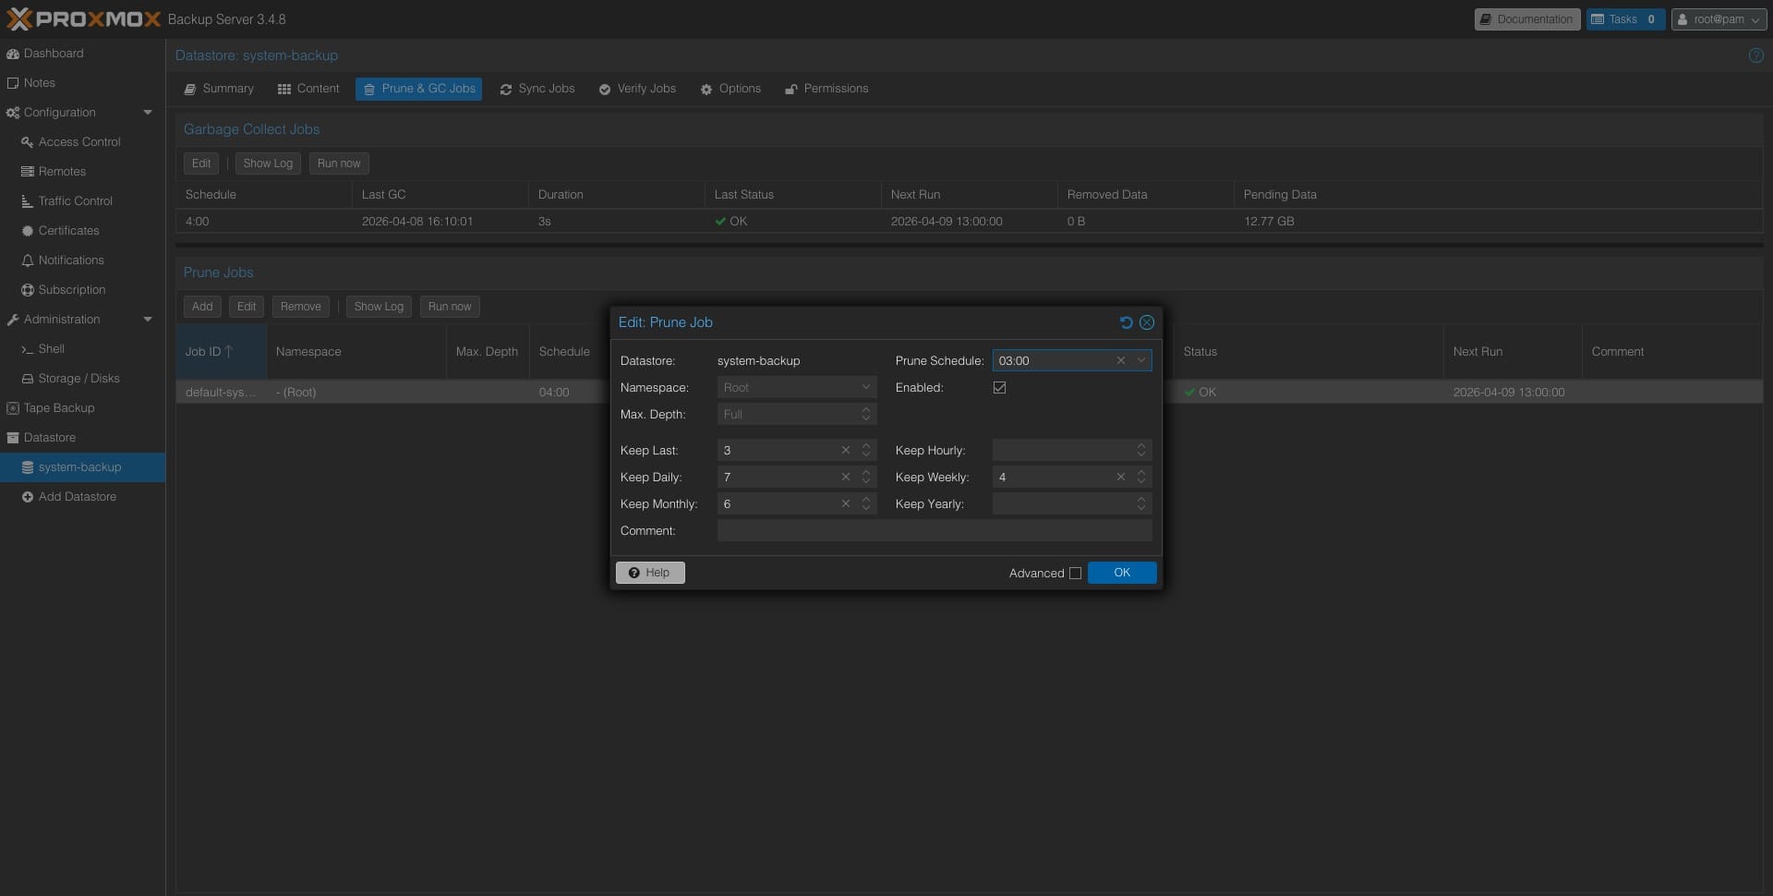Collapse the Configuration section in sidebar
This screenshot has height=896, width=1773.
[x=147, y=113]
